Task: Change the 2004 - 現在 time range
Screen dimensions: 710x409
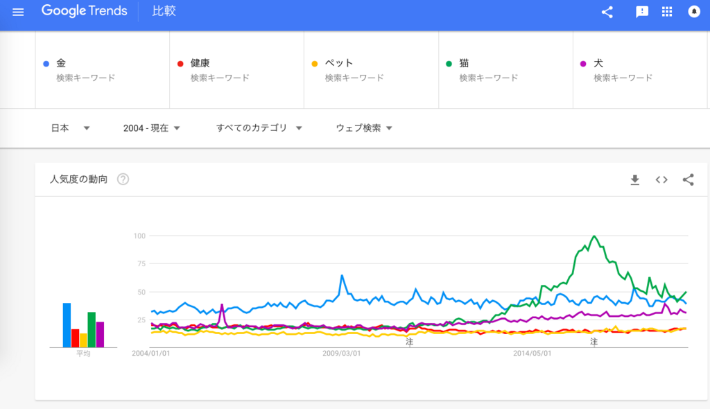Action: coord(153,128)
